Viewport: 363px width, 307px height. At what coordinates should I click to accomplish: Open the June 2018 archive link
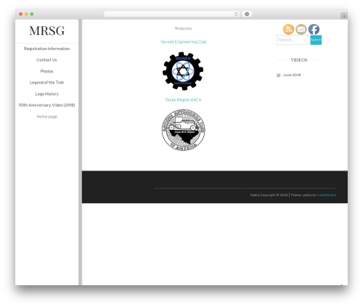click(x=292, y=75)
